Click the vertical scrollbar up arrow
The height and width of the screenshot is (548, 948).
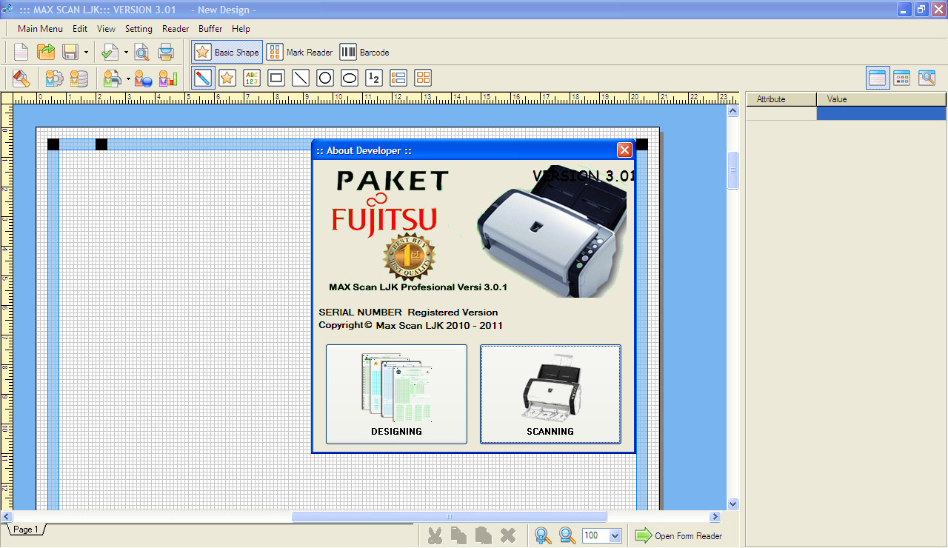point(733,111)
